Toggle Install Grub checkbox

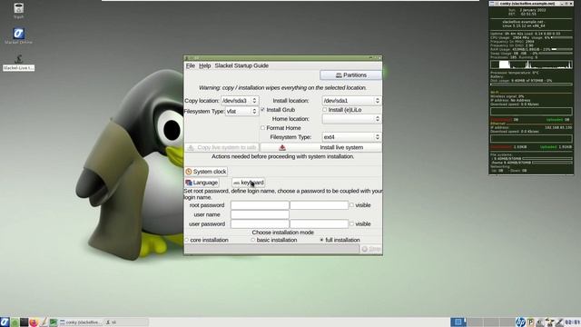coord(262,110)
